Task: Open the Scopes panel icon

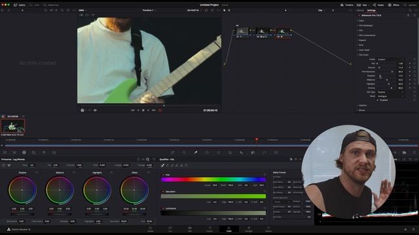Action: (x=405, y=152)
